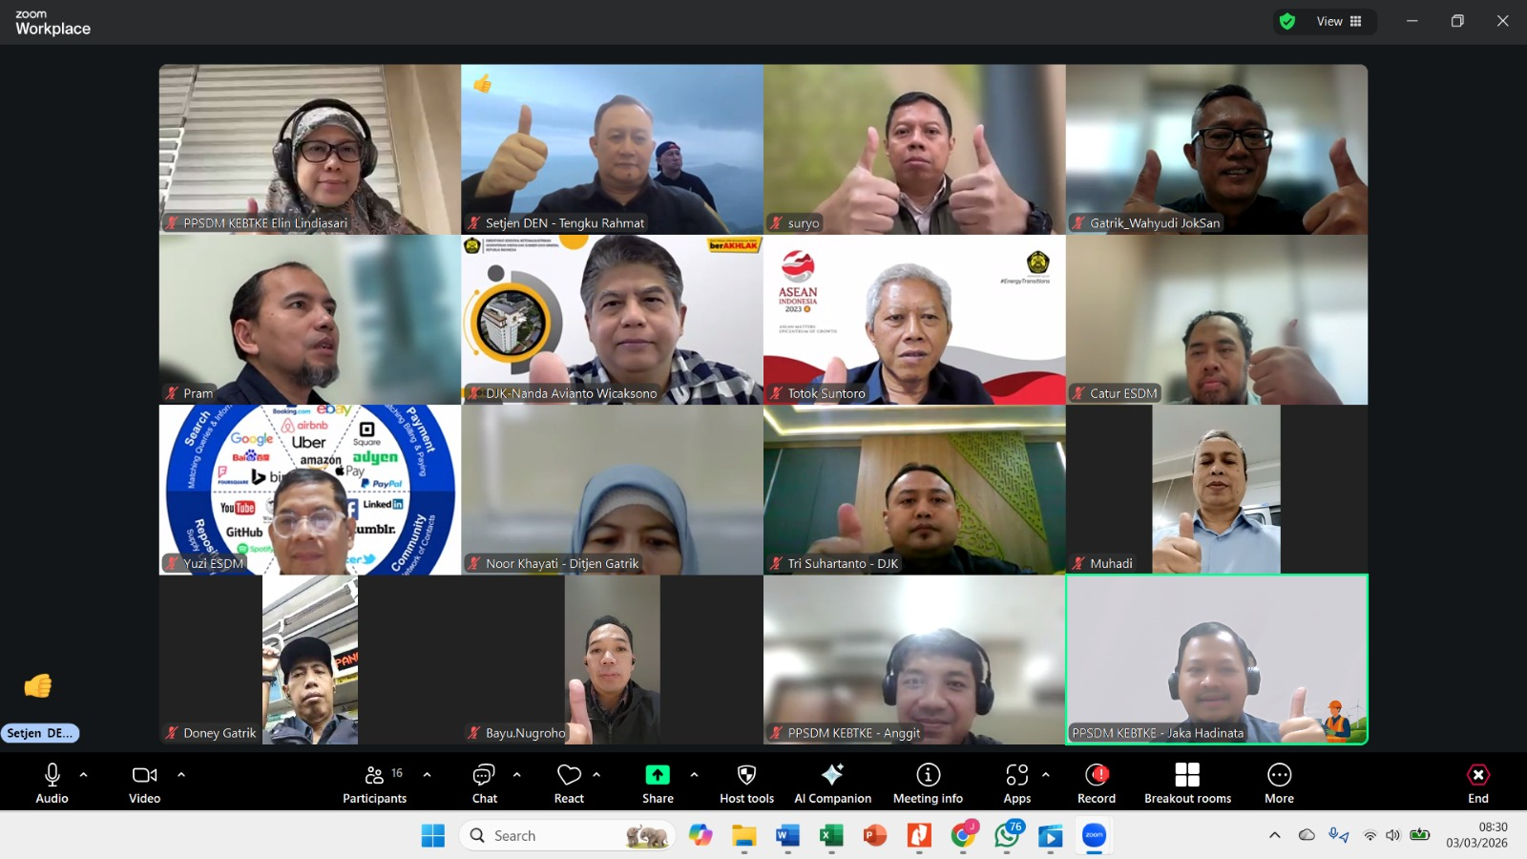
Task: Select Jaka Hadinata's video tile
Action: point(1216,659)
